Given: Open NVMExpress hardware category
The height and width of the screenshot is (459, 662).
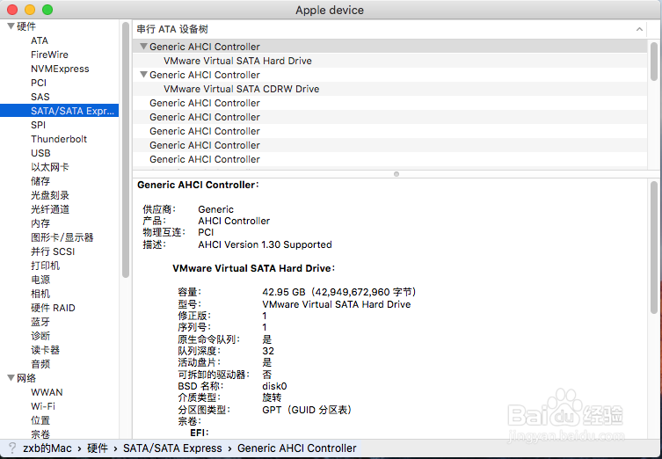Looking at the screenshot, I should coord(60,69).
